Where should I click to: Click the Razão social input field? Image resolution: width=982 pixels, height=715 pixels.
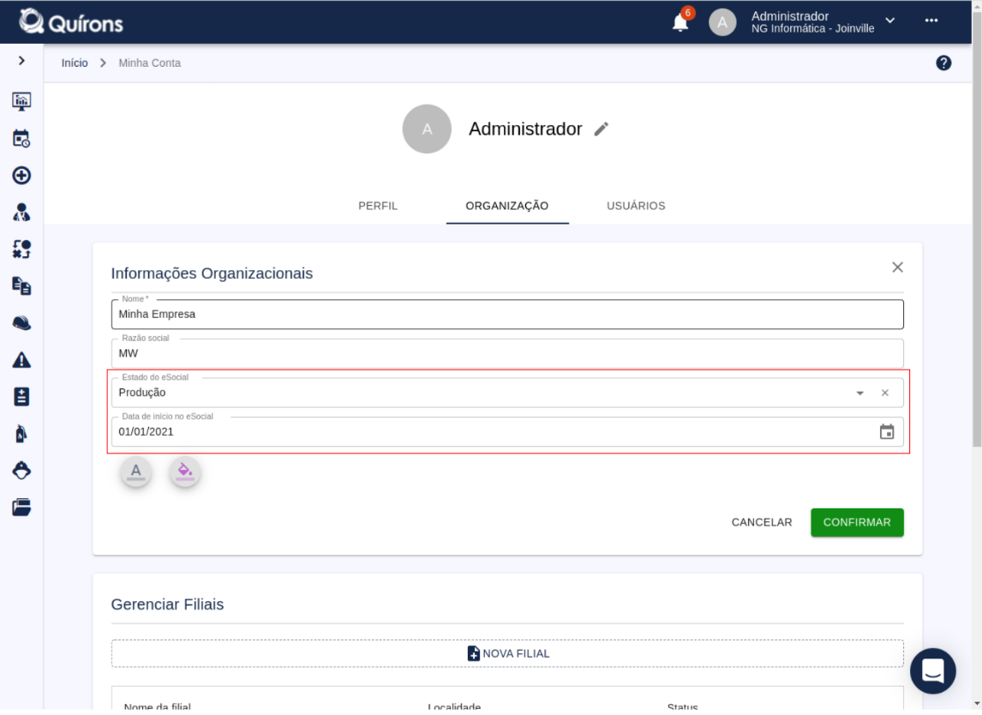pos(507,353)
